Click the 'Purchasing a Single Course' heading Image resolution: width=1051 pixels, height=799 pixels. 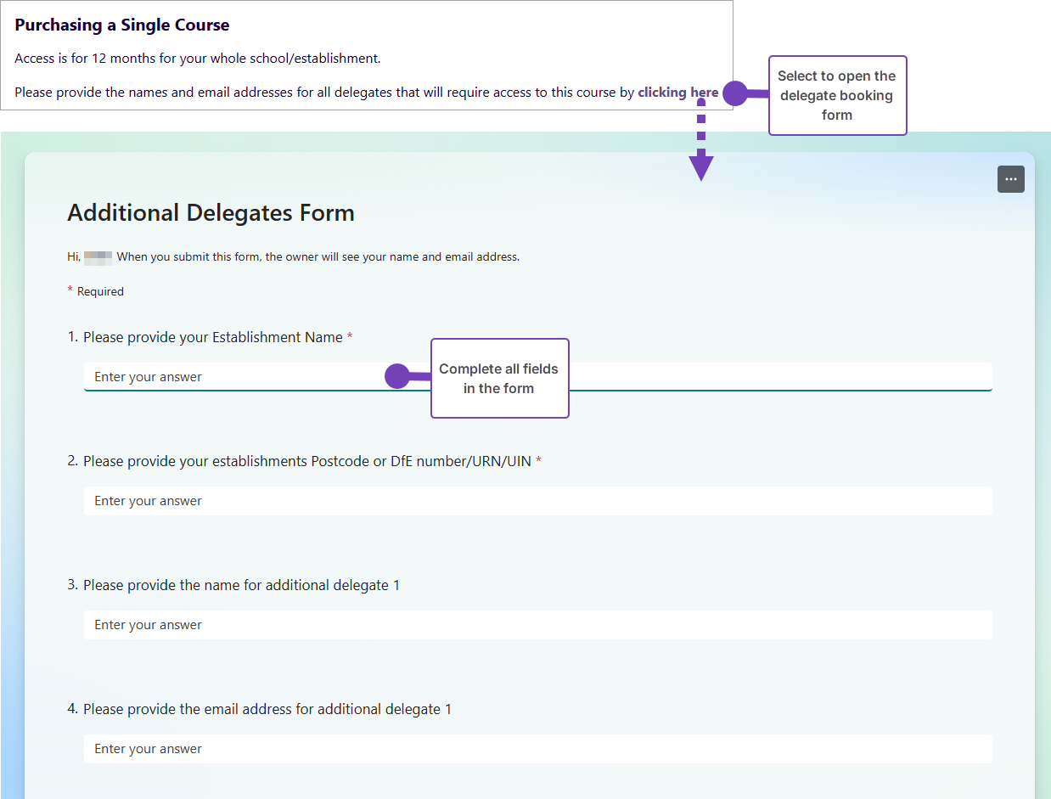click(122, 25)
